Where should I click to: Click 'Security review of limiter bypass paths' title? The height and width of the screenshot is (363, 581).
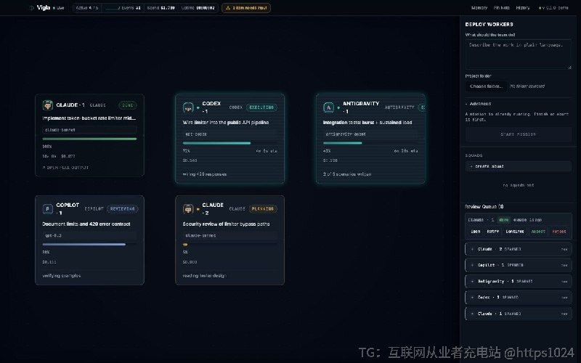226,224
